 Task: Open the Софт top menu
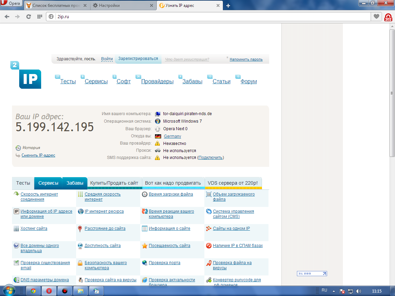click(x=124, y=81)
